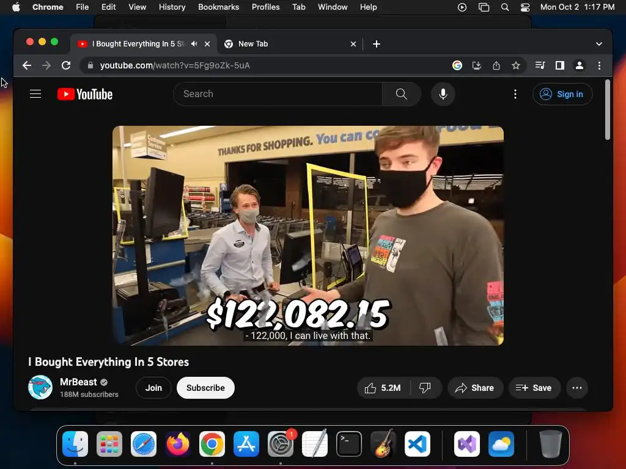Viewport: 626px width, 469px height.
Task: Open GarageBand from the Dock
Action: click(383, 444)
